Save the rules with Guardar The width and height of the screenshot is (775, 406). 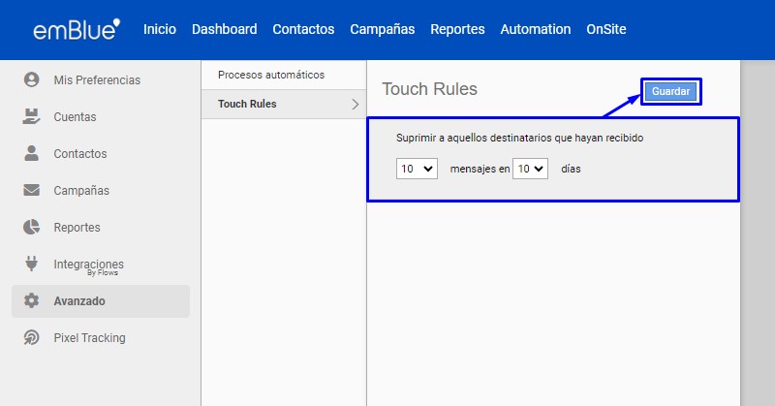670,91
